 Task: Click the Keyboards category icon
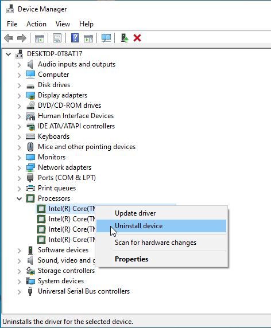click(x=30, y=136)
